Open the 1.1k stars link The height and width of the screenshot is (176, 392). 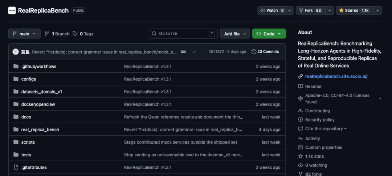point(314,156)
